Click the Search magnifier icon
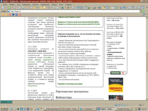The height and width of the screenshot is (111, 148). 31,8
